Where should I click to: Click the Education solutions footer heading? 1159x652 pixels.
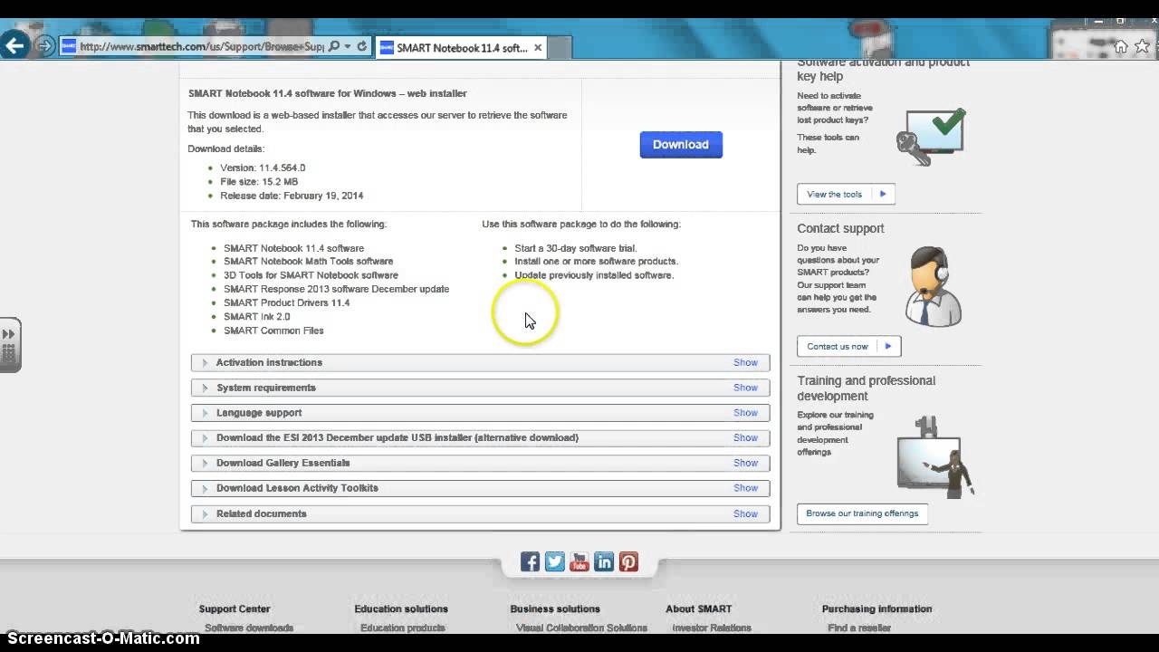tap(401, 609)
